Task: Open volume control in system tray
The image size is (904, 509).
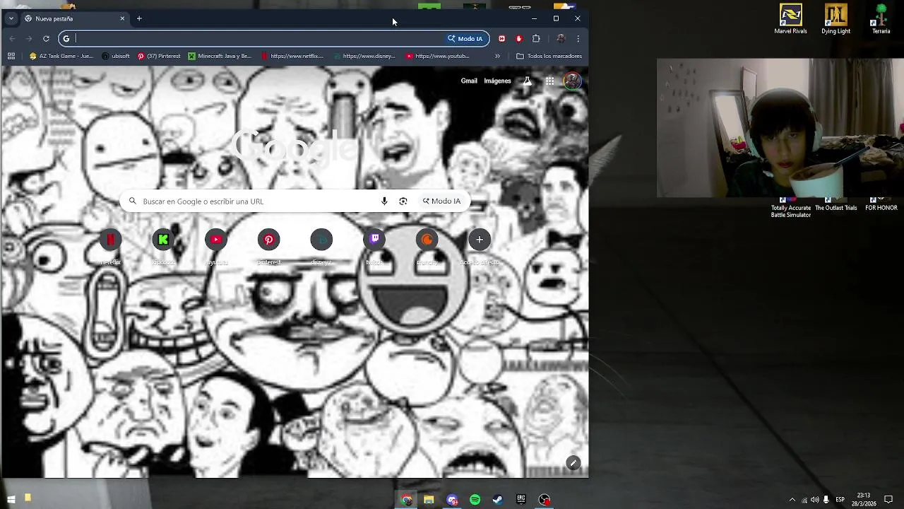Action: click(815, 500)
